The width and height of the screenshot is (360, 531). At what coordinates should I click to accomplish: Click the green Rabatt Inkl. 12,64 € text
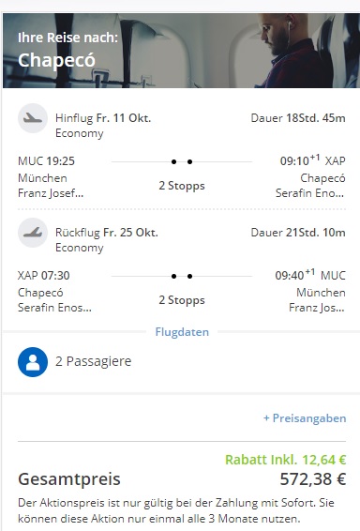[286, 460]
